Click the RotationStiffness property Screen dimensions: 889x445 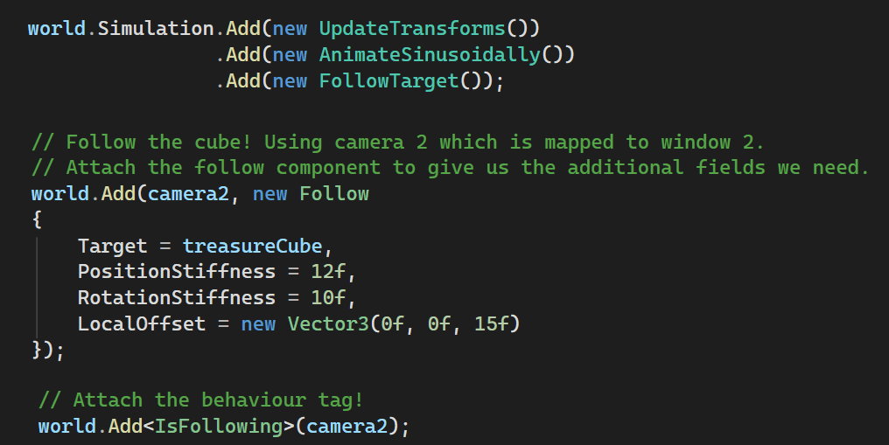point(176,297)
